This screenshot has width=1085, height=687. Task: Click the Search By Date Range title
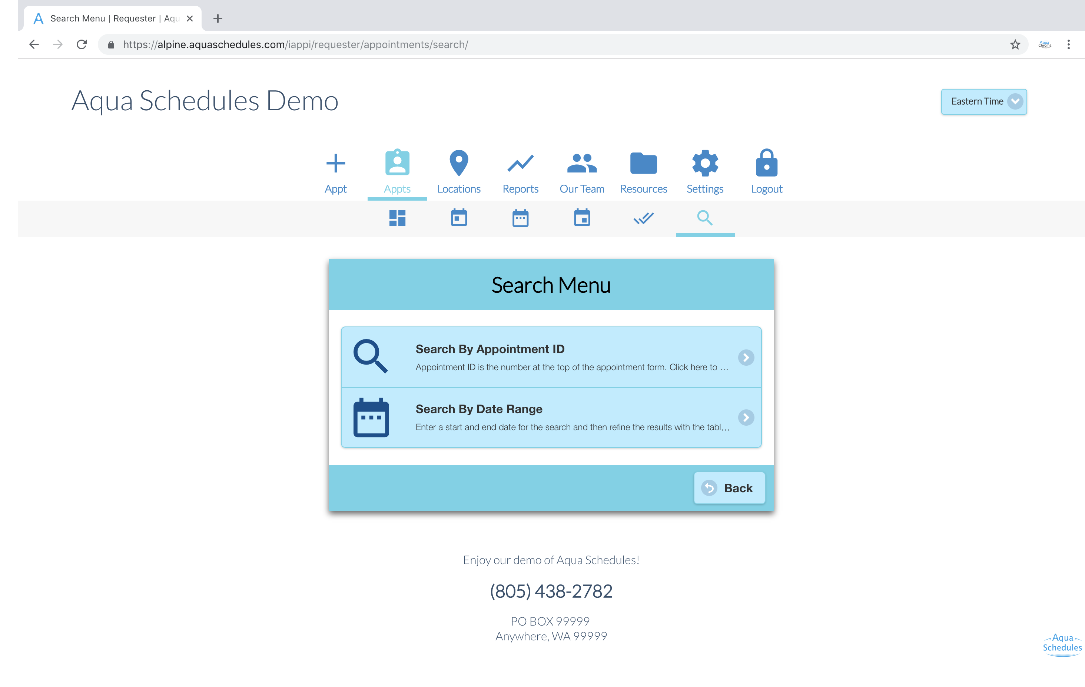(x=478, y=409)
